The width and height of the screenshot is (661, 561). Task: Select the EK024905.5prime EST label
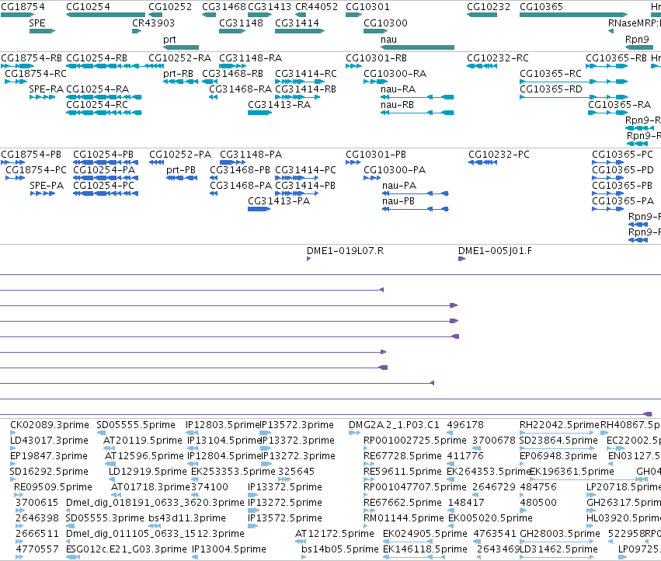point(426,534)
